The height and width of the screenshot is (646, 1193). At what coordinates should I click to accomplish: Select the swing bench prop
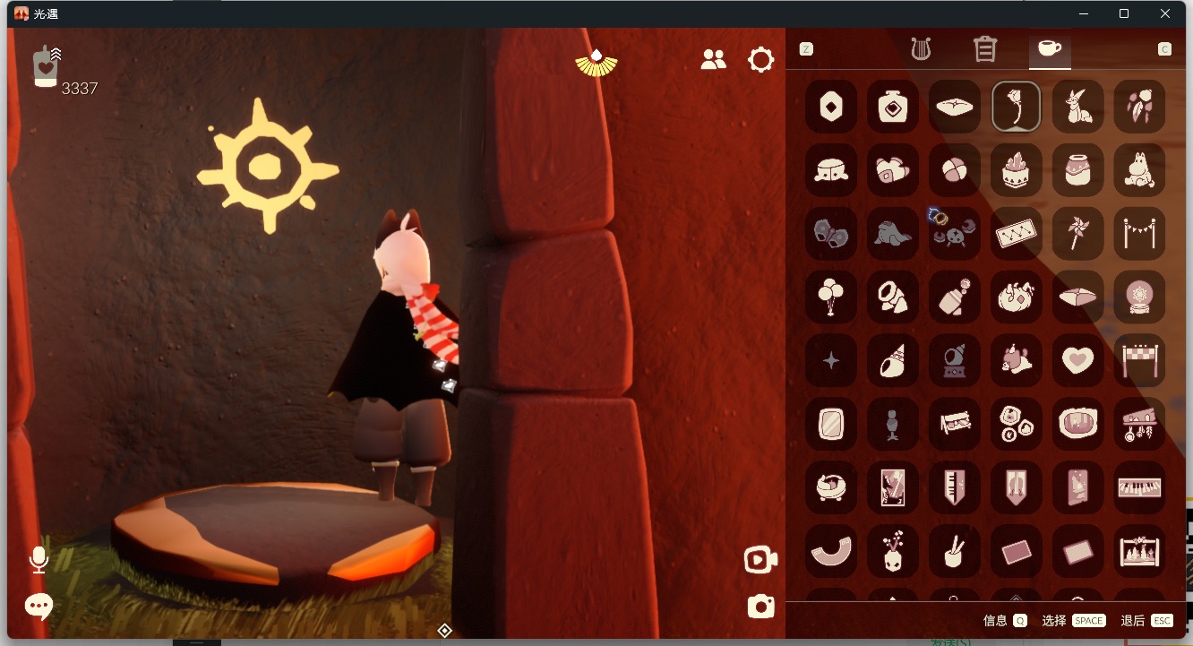click(x=955, y=424)
